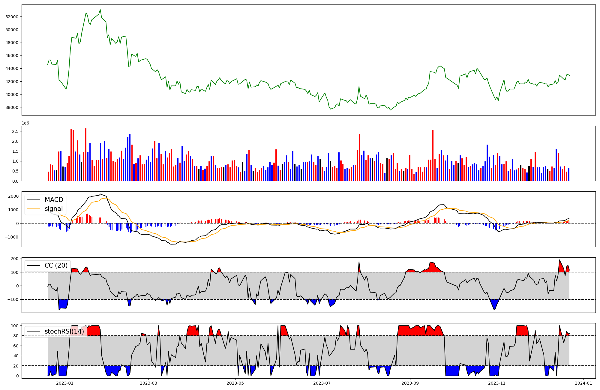Click the 2023-01 date tick label

click(65, 383)
